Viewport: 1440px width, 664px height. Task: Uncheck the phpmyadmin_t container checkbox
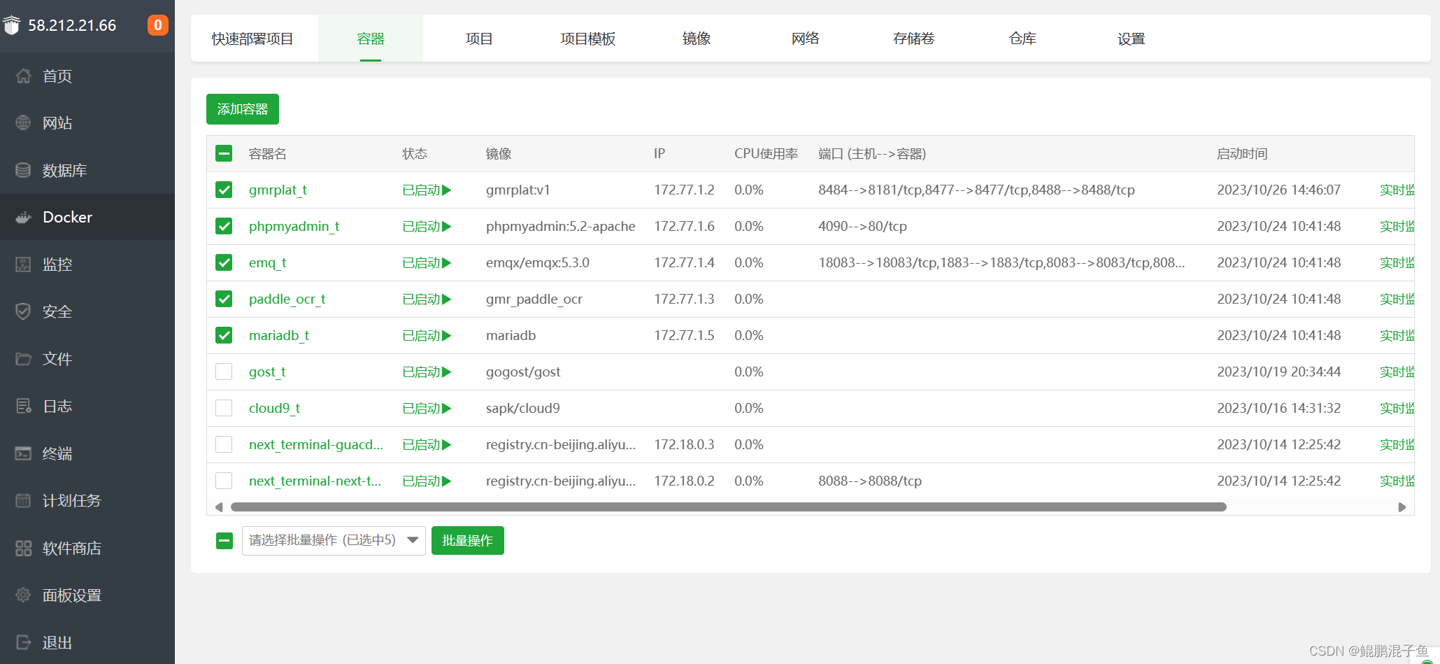224,226
